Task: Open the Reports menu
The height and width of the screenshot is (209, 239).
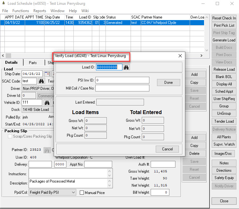Action: [40, 11]
